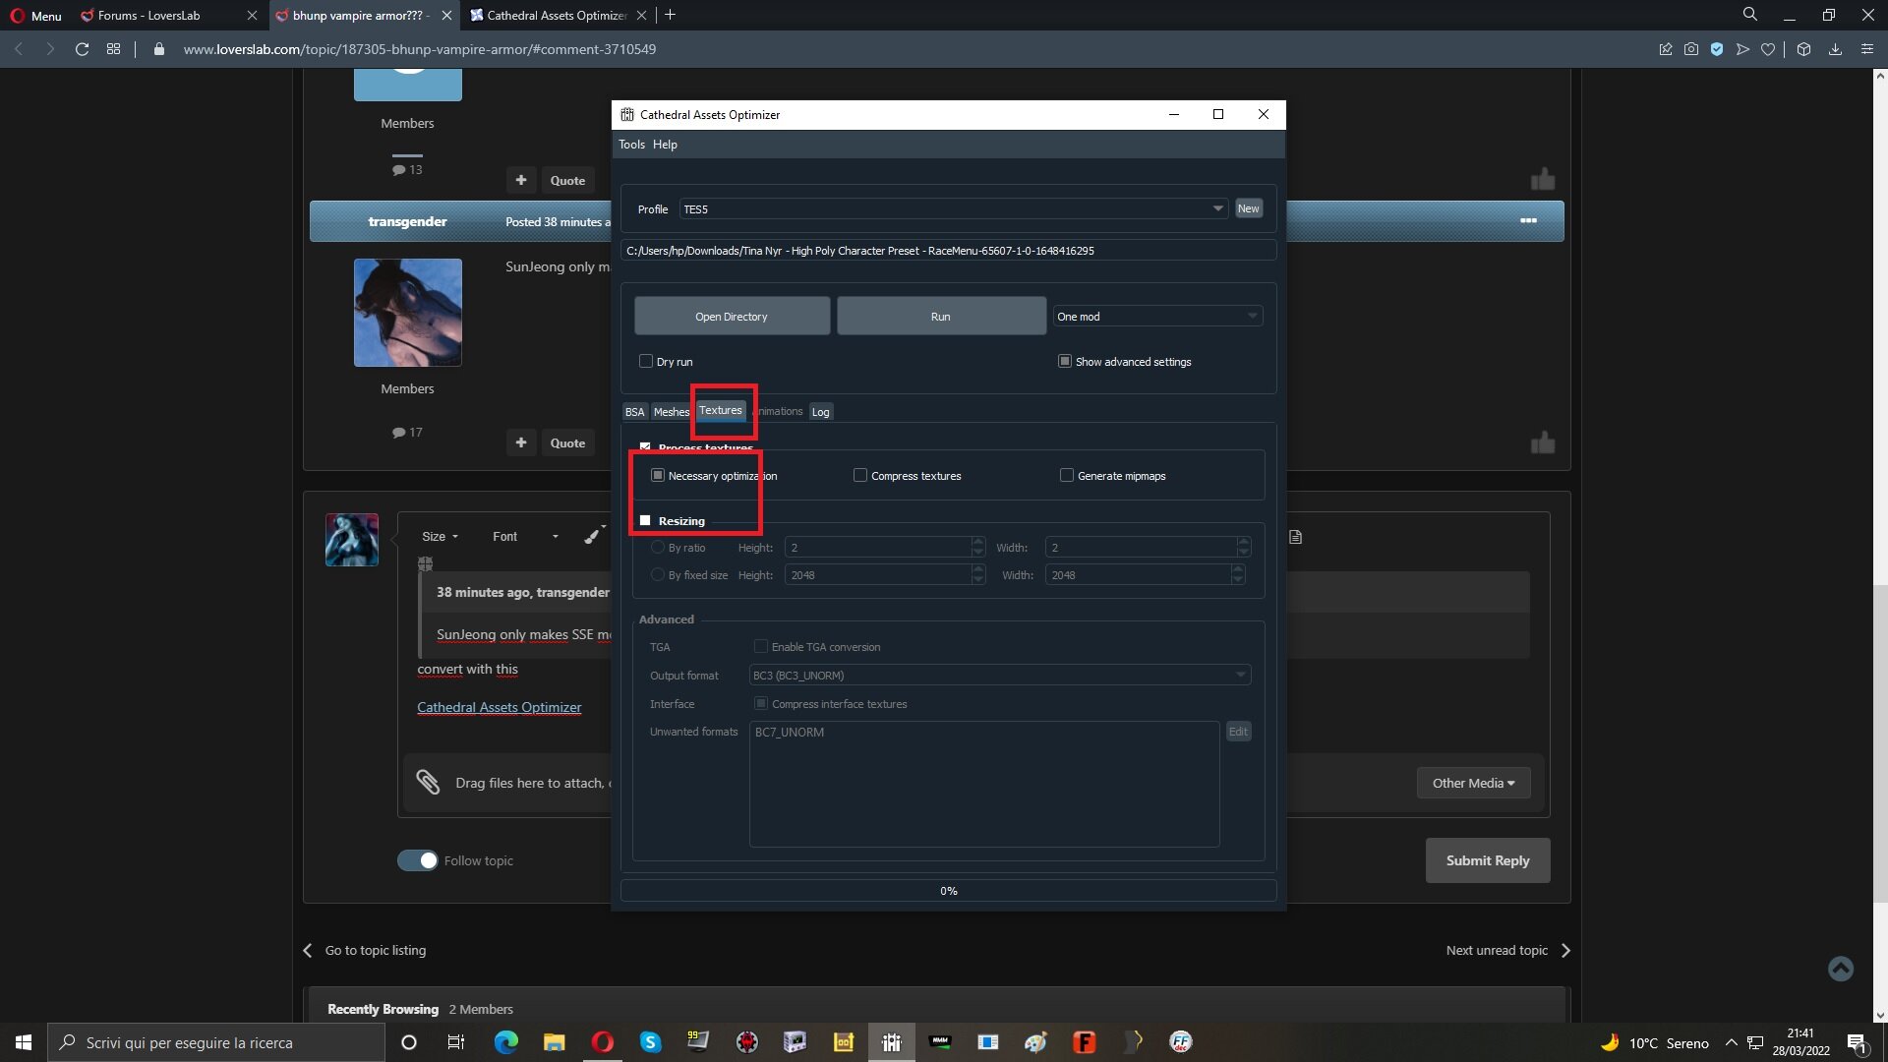Screen dimensions: 1888x1062
Task: Open the Other Media dropdown
Action: click(x=1473, y=783)
